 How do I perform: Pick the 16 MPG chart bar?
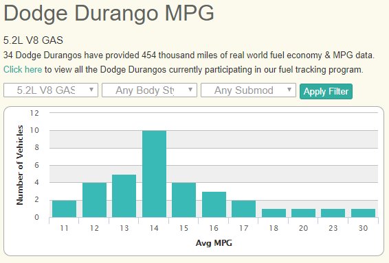point(214,204)
